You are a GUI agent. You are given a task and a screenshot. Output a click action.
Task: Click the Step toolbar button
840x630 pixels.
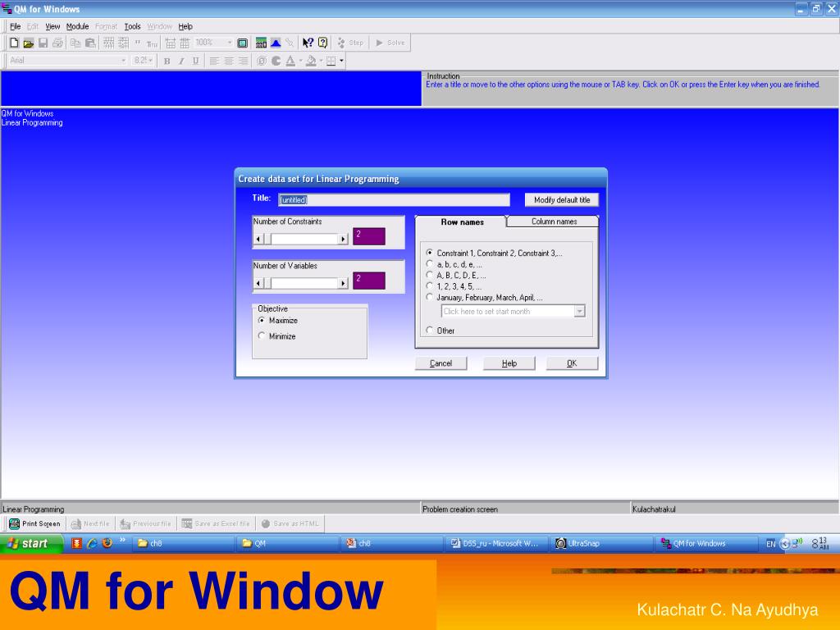tap(351, 43)
